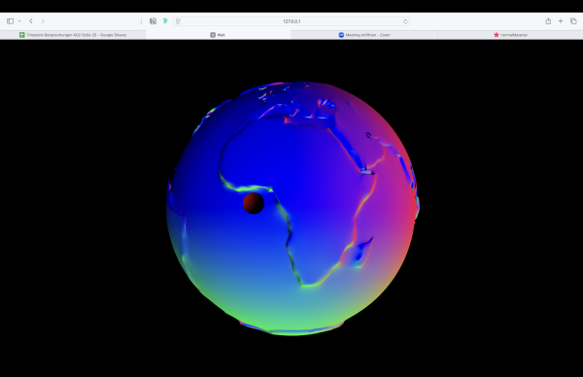This screenshot has width=583, height=377.
Task: Go back to the previous page
Action: 31,21
